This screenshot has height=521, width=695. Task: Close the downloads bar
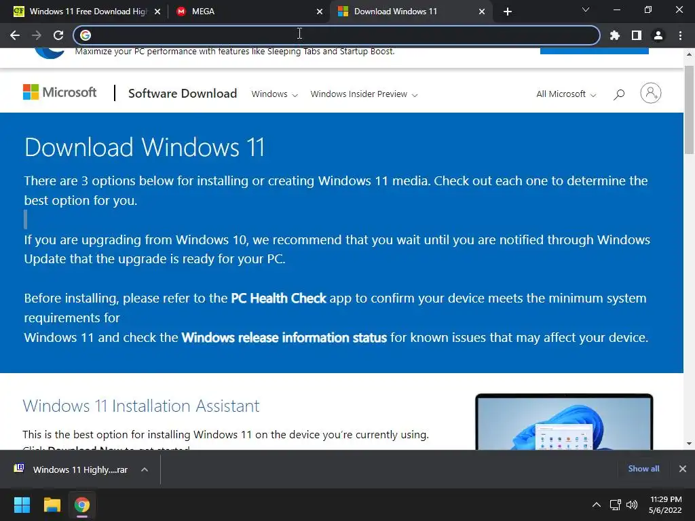tap(683, 469)
